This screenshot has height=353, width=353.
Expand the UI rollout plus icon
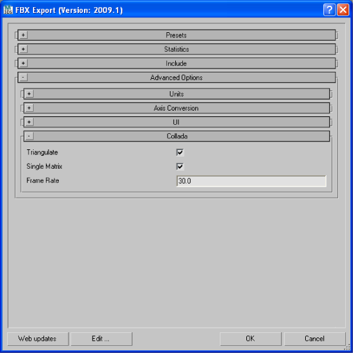[29, 122]
